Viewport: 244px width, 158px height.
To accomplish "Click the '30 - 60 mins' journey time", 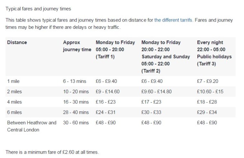I will (x=76, y=123).
